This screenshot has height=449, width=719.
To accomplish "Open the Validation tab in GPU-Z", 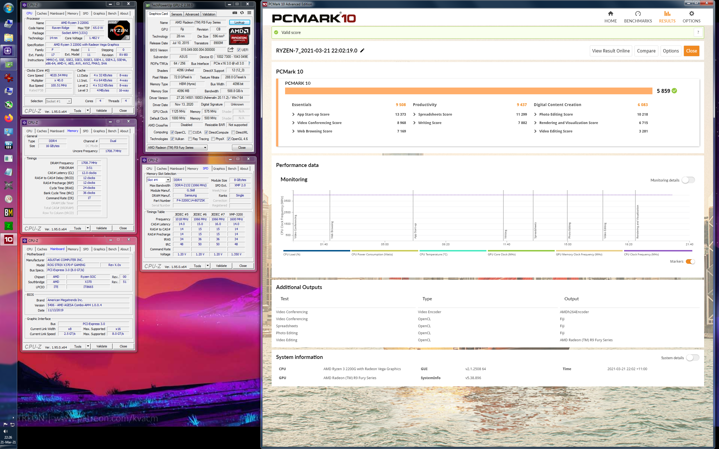I will pos(209,14).
